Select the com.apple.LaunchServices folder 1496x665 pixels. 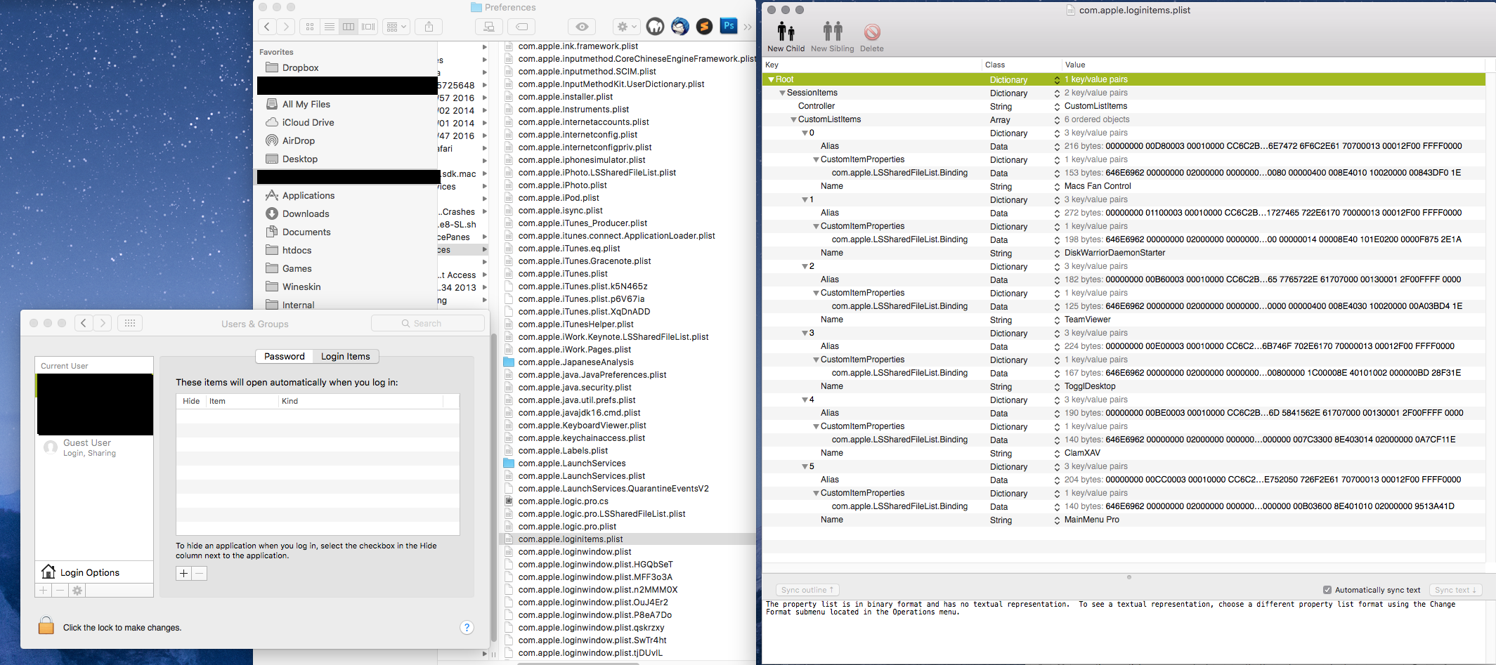click(x=572, y=463)
